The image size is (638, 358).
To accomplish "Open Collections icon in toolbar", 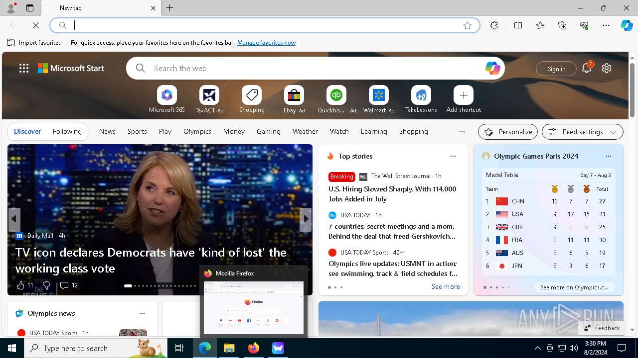I will [562, 25].
